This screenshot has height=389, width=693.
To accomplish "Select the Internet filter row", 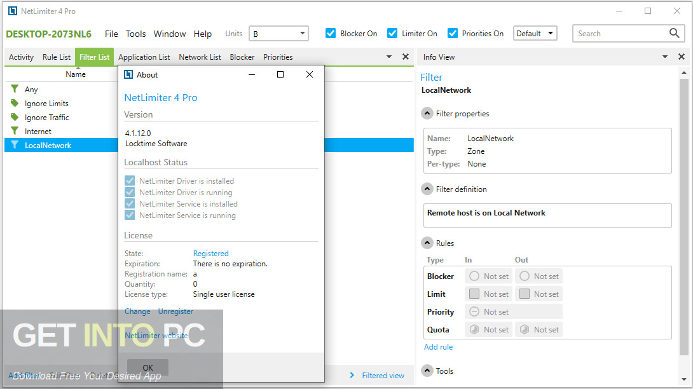I will [x=62, y=132].
